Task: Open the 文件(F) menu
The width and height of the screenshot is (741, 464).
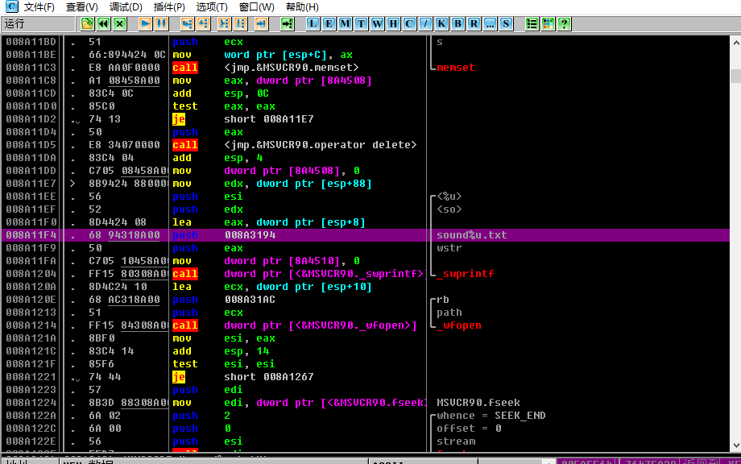Action: pyautogui.click(x=39, y=7)
